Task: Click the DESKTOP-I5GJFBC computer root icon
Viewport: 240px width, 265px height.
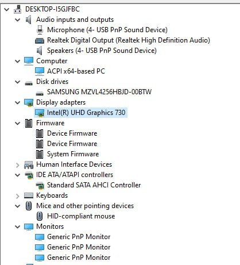Action: tap(18, 9)
